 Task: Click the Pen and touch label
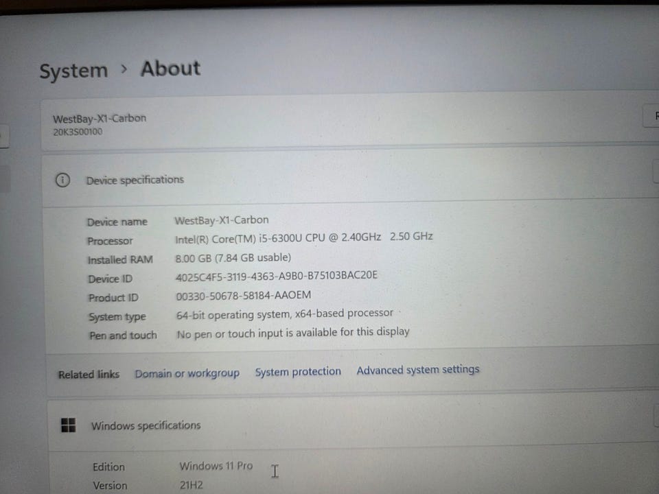pos(123,336)
